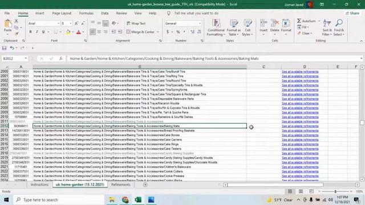Switch to the Review ribbon tab
The image size is (365, 205).
[121, 13]
